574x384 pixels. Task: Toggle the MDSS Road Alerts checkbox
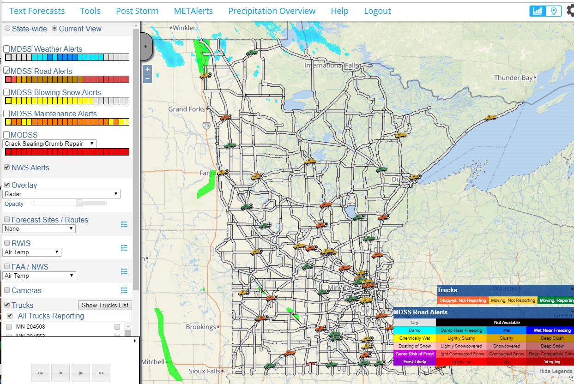(x=7, y=71)
